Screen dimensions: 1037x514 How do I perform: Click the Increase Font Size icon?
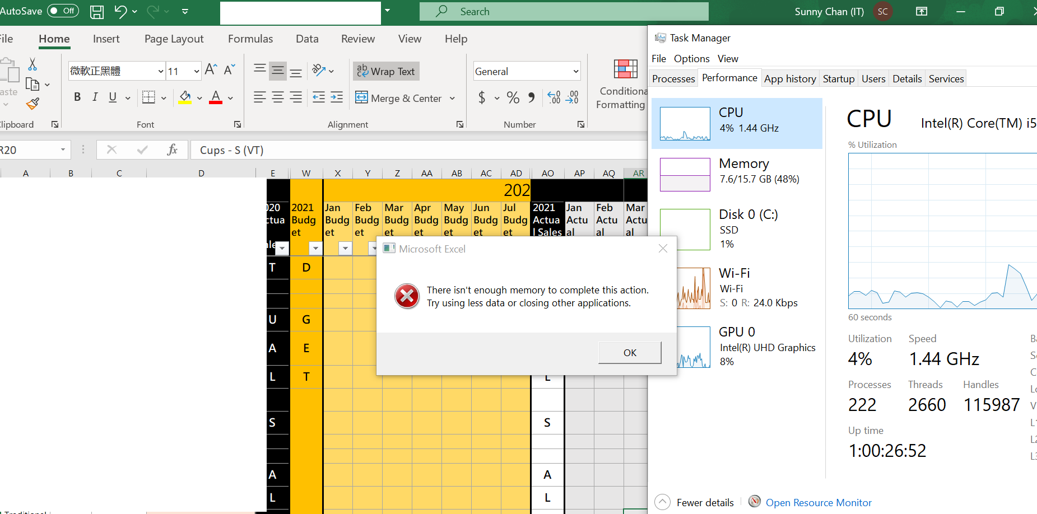(x=211, y=69)
